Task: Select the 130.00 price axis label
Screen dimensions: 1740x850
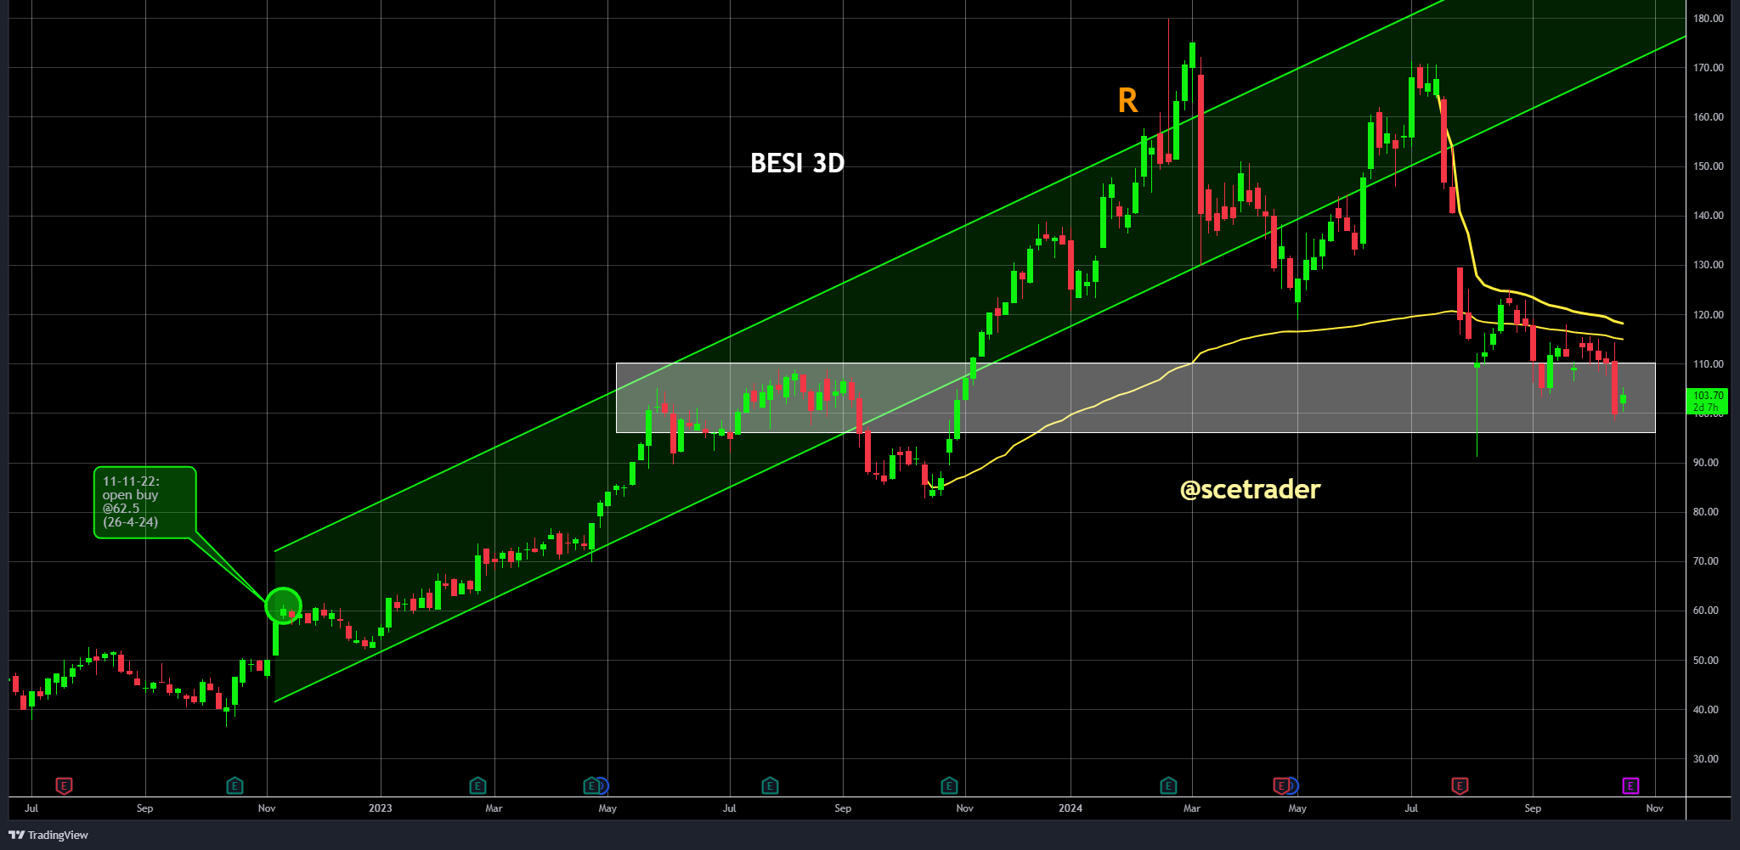Action: pos(1709,265)
